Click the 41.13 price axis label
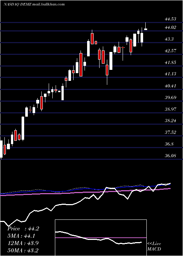The width and height of the screenshot is (183, 256). (171, 74)
